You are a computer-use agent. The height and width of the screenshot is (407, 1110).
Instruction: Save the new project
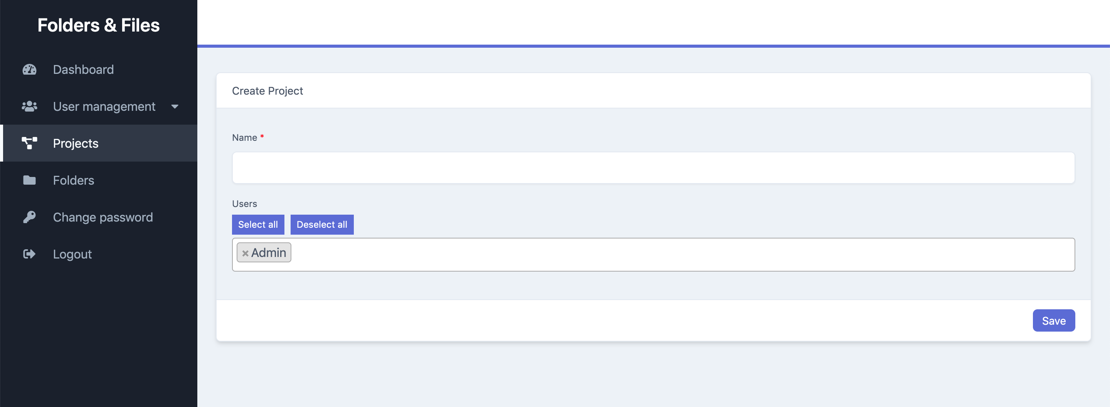click(1054, 320)
